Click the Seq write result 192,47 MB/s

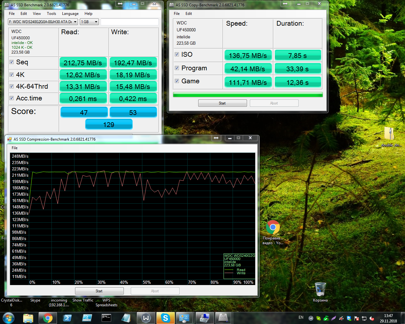[133, 63]
